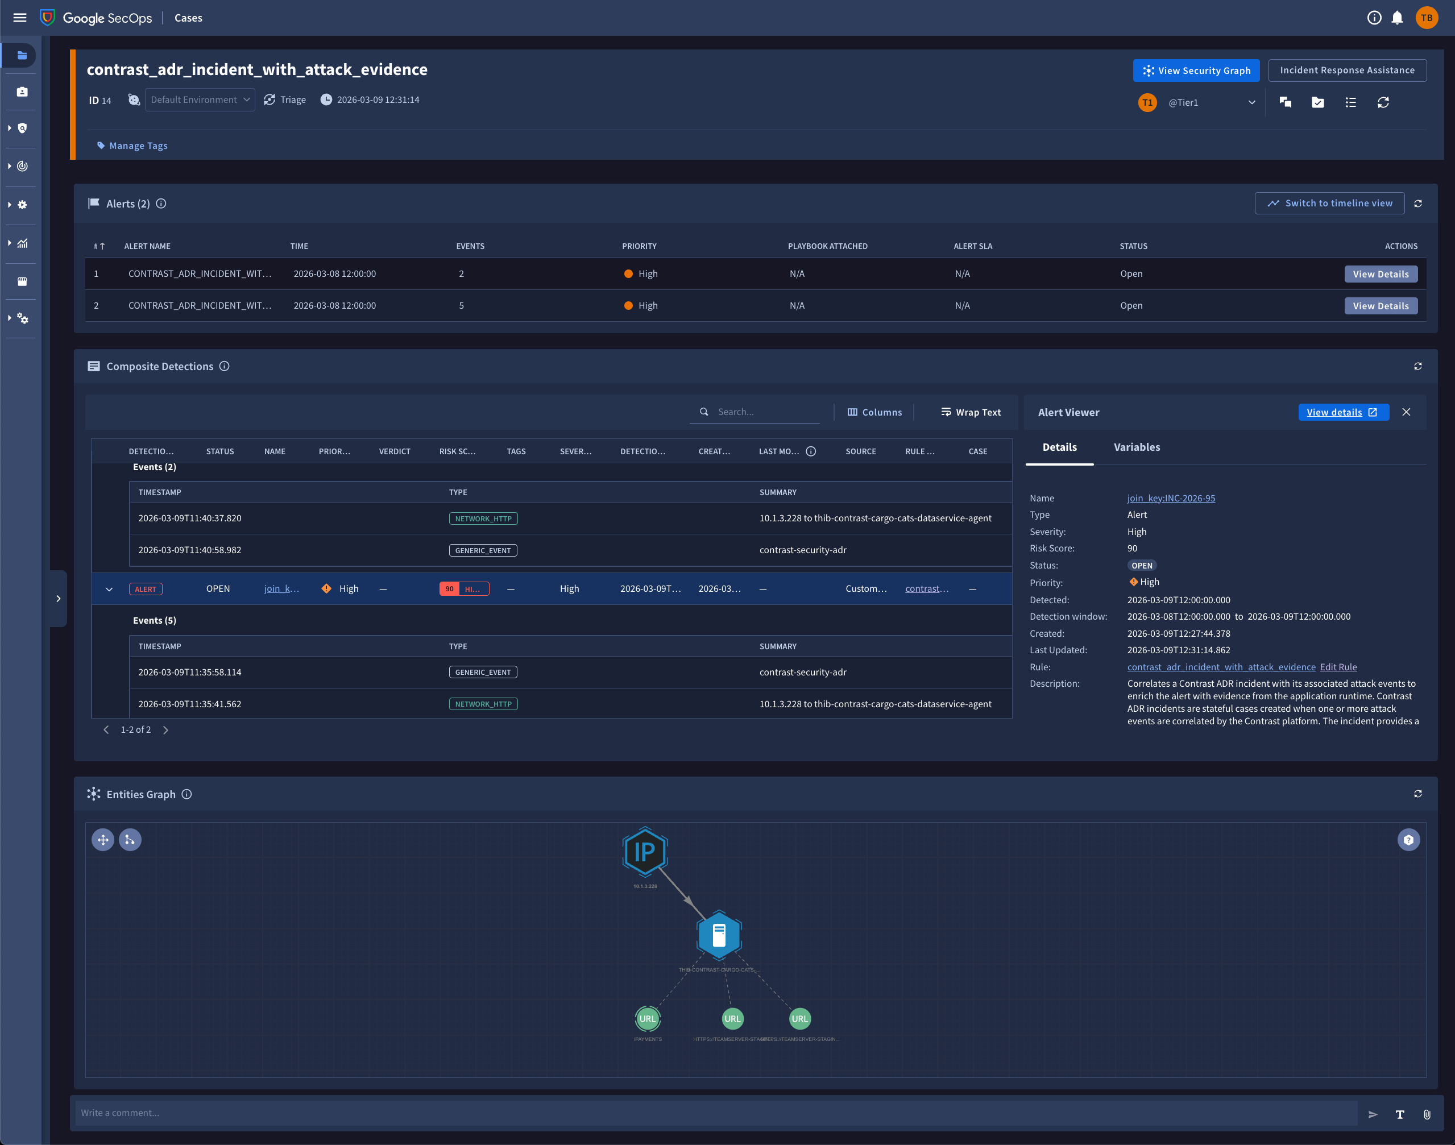Toggle Wrap Text in detections table
Image resolution: width=1455 pixels, height=1145 pixels.
pyautogui.click(x=970, y=412)
